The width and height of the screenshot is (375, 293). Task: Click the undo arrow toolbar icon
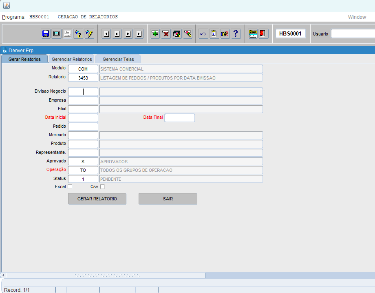pos(203,34)
